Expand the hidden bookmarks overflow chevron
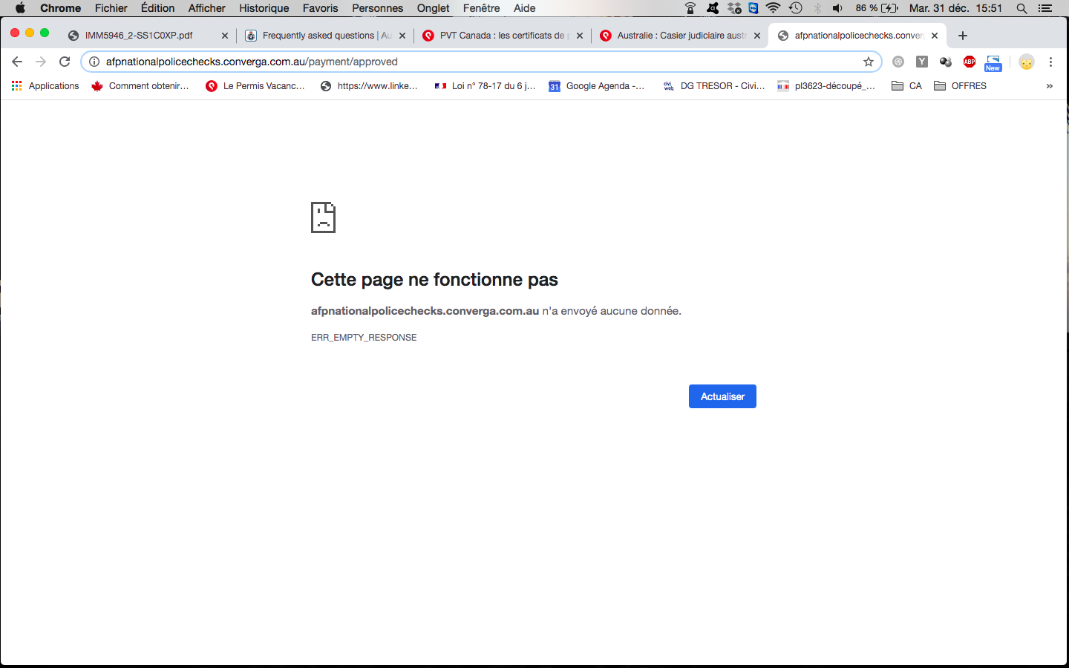 pos(1049,86)
